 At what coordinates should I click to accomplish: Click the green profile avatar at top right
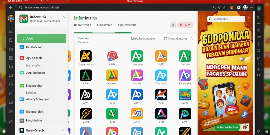[x=259, y=8]
